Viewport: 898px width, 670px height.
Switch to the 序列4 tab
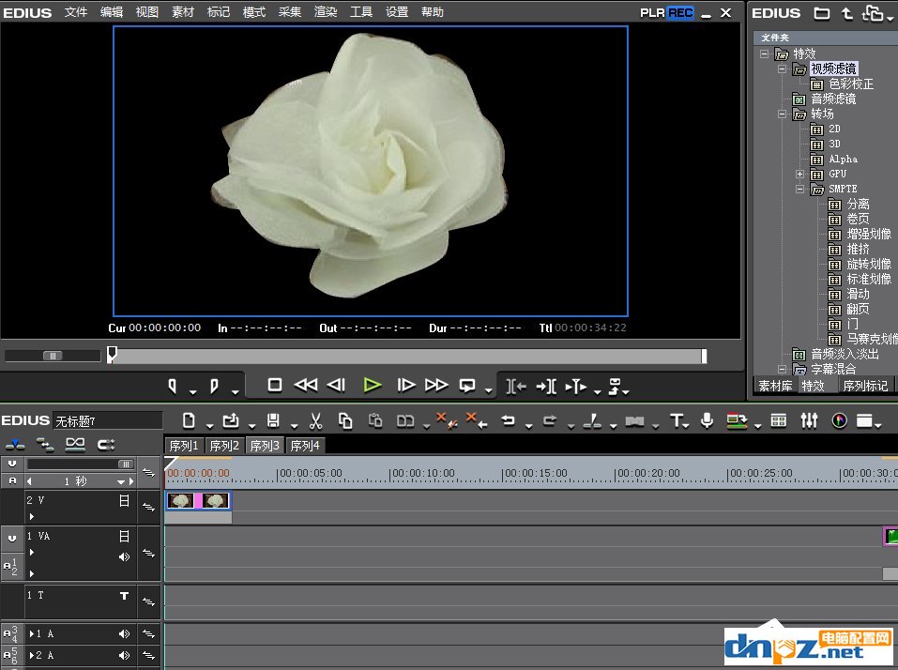(305, 446)
